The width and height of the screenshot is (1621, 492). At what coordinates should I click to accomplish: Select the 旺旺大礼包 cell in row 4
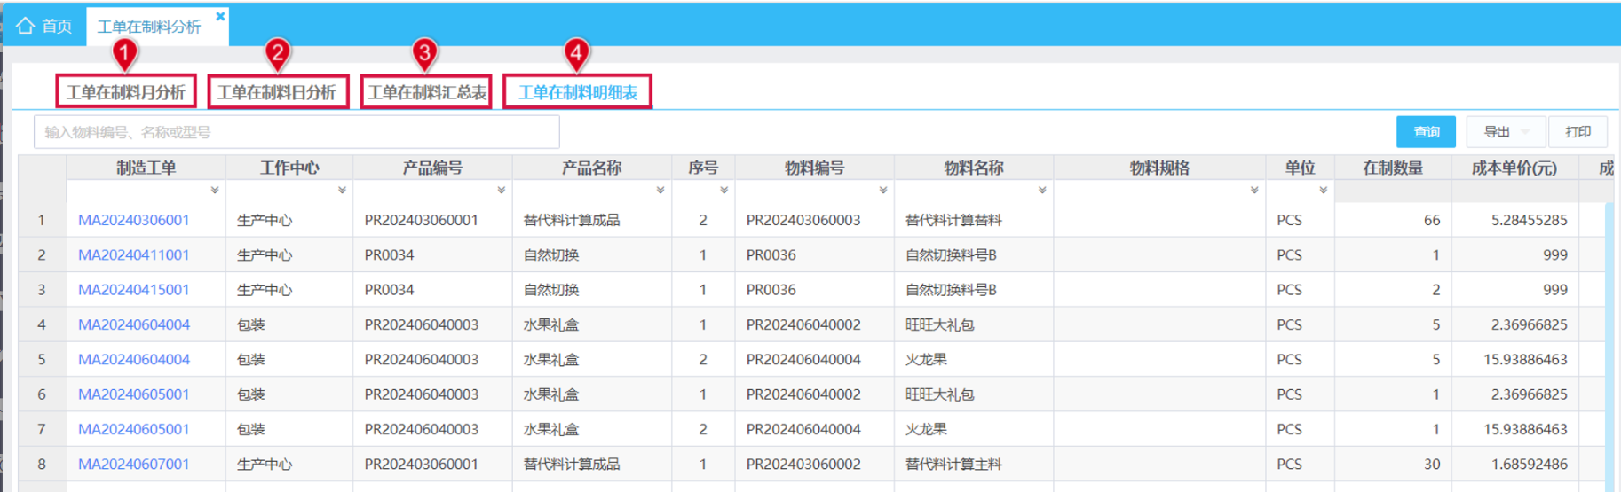tap(974, 324)
